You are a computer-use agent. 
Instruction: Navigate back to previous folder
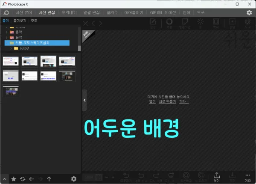click(32, 179)
